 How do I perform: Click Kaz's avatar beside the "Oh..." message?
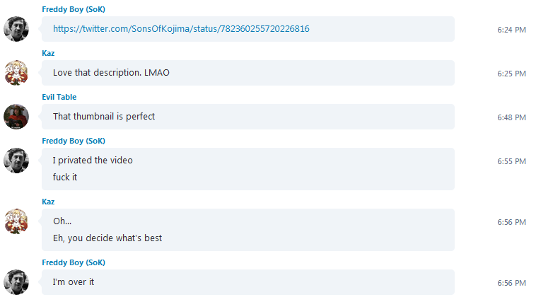pos(16,221)
